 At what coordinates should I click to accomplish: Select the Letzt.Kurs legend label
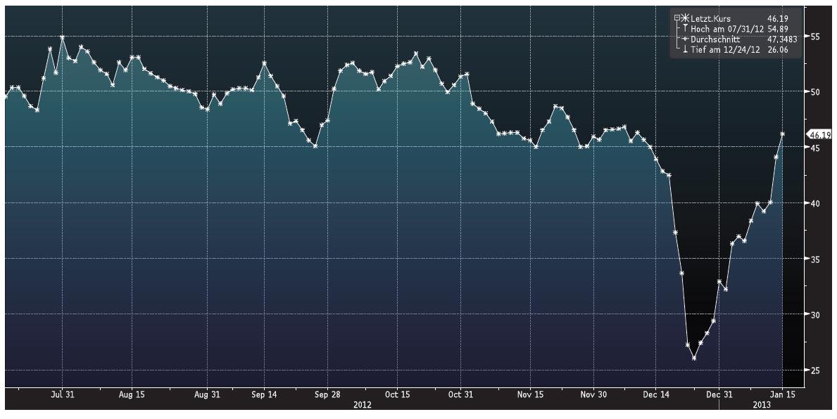point(710,18)
